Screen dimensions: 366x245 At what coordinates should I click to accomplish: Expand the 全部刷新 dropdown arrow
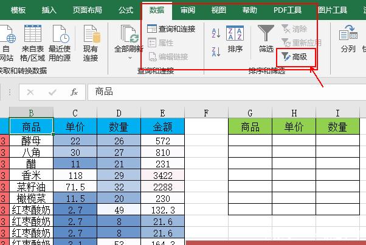(129, 58)
